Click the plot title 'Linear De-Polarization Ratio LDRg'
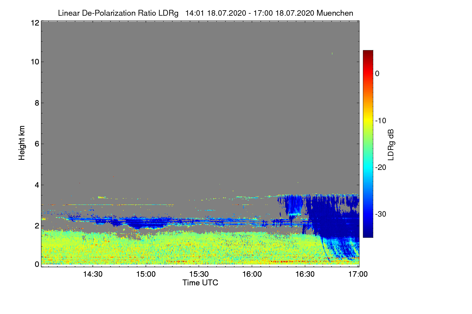This screenshot has width=472, height=314. click(118, 13)
